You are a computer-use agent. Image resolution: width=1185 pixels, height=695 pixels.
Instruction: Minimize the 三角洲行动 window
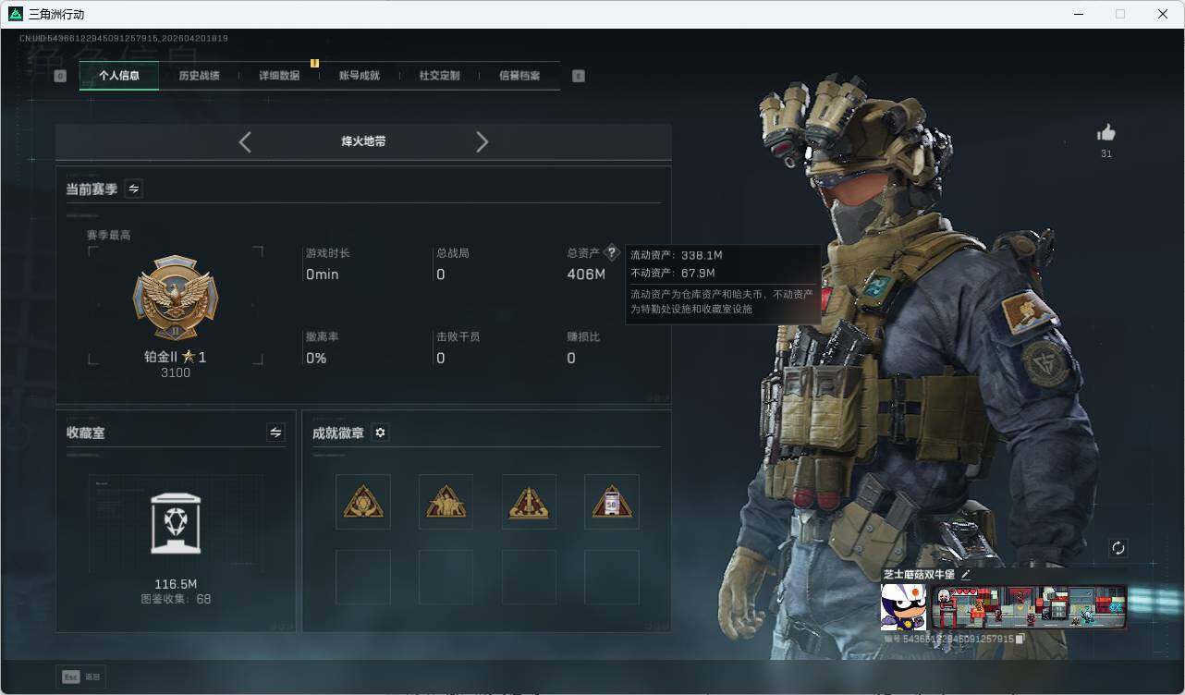point(1078,14)
